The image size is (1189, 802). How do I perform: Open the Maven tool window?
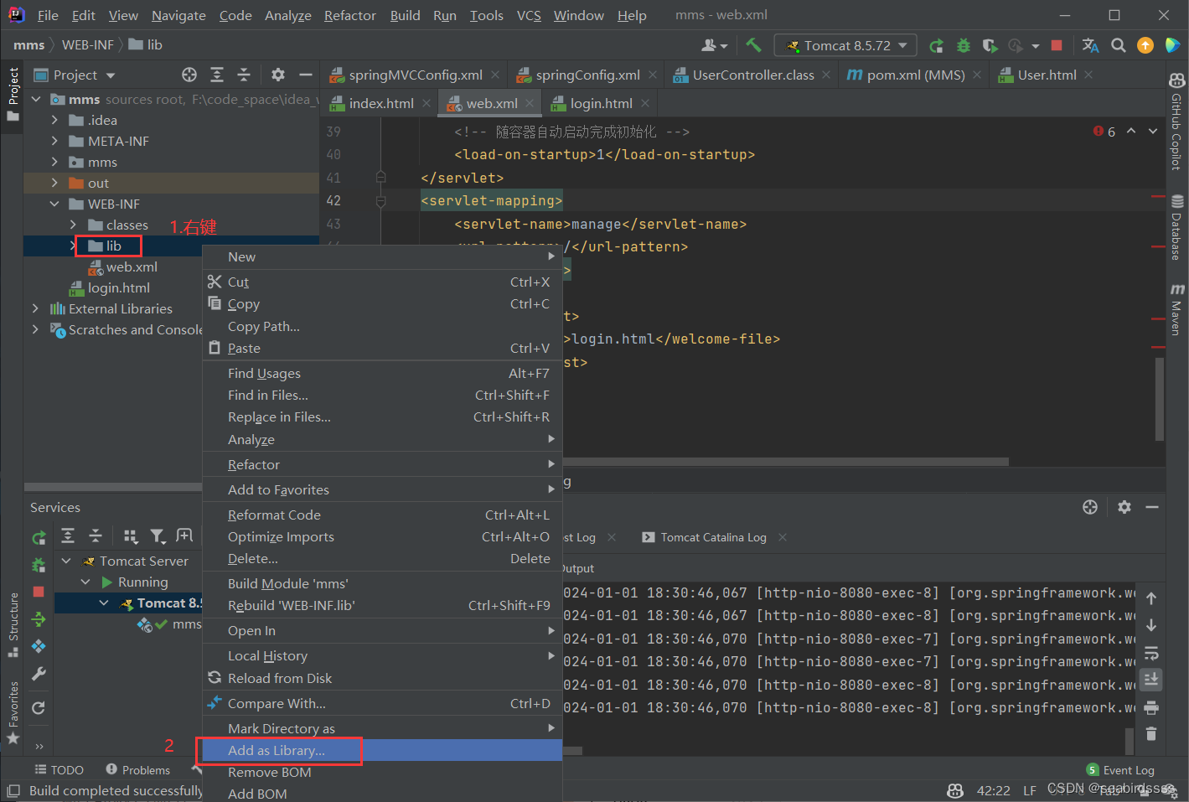point(1177,309)
